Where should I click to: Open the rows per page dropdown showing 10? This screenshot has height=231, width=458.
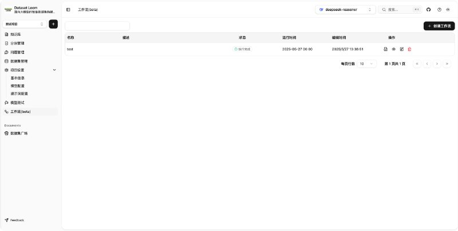(366, 64)
